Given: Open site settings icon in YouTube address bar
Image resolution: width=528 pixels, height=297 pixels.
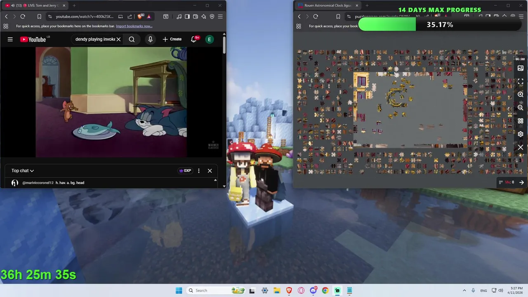Looking at the screenshot, I should pyautogui.click(x=50, y=16).
